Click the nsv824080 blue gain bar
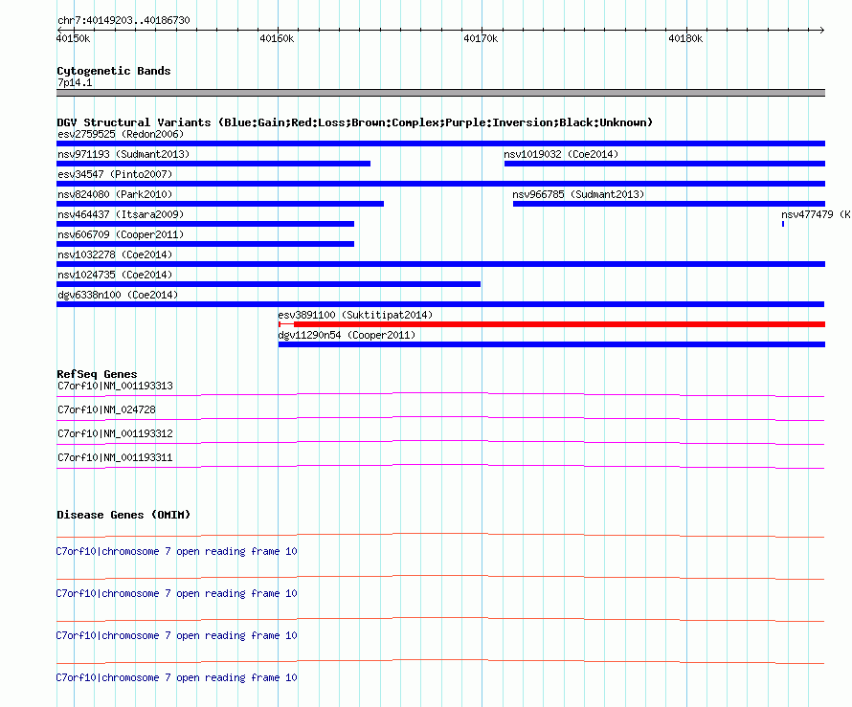The image size is (852, 707). [x=220, y=204]
